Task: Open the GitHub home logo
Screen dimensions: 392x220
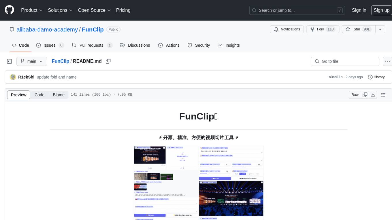Action: click(x=9, y=10)
